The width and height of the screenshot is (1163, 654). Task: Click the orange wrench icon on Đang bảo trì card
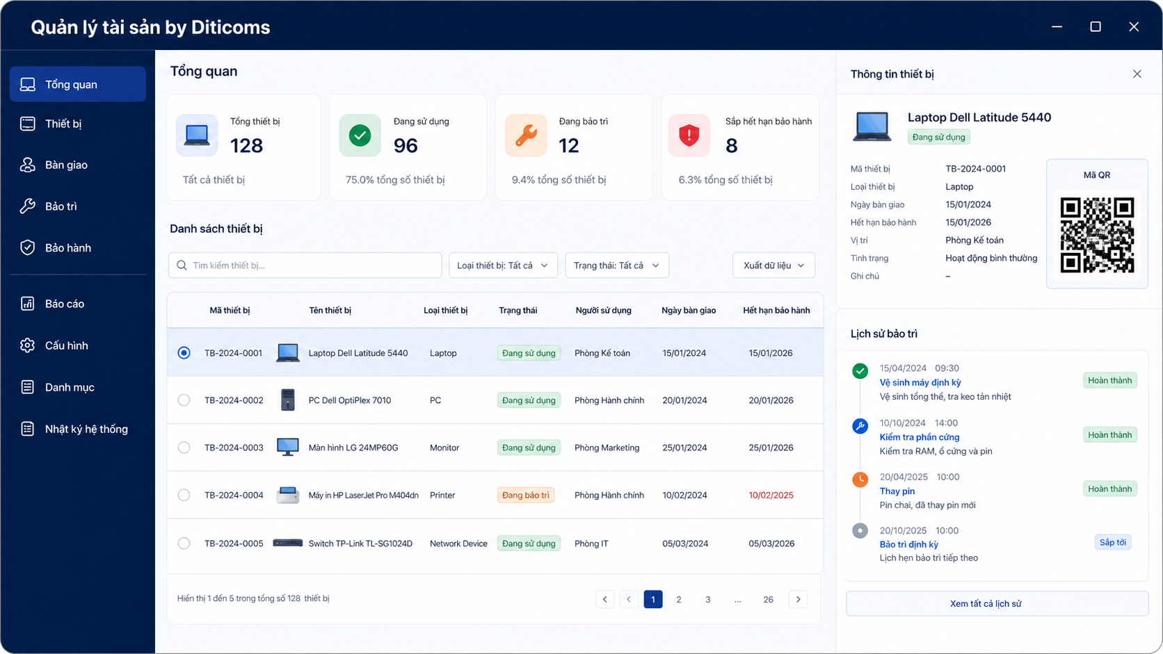tap(526, 135)
